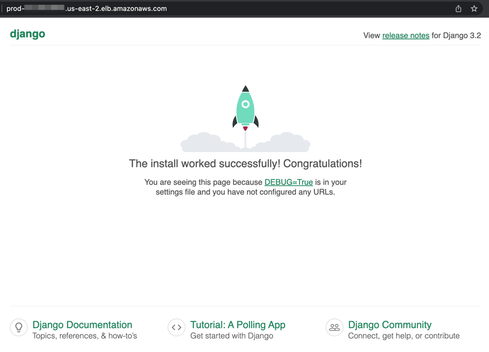Screen dimensions: 489x352
Task: Click the lightbulb icon beside Django Documentation
Action: pos(19,327)
